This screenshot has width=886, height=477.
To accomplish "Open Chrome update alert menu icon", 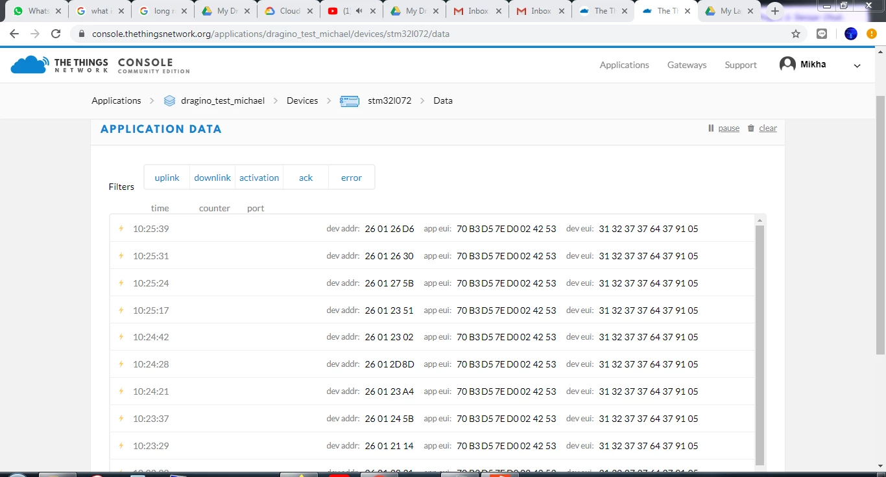I will click(x=872, y=34).
